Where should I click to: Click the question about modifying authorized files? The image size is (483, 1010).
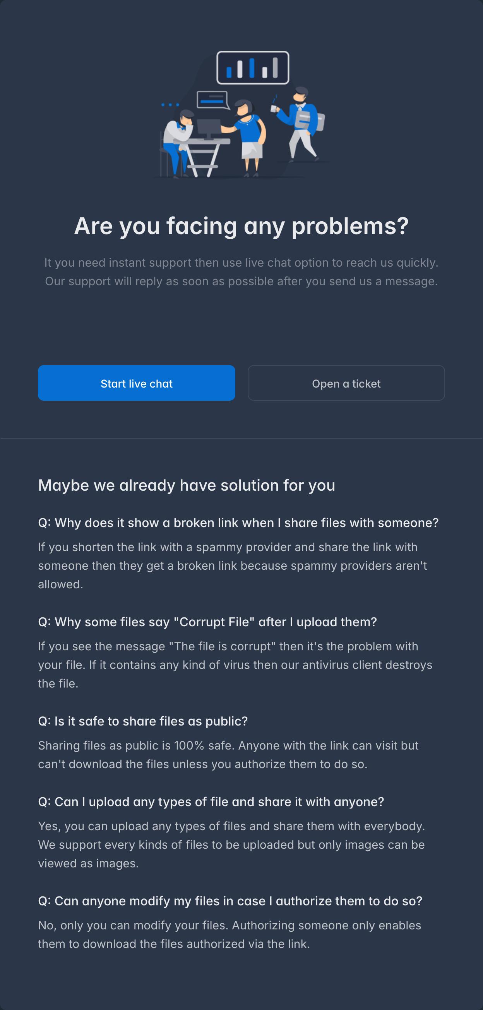point(230,901)
